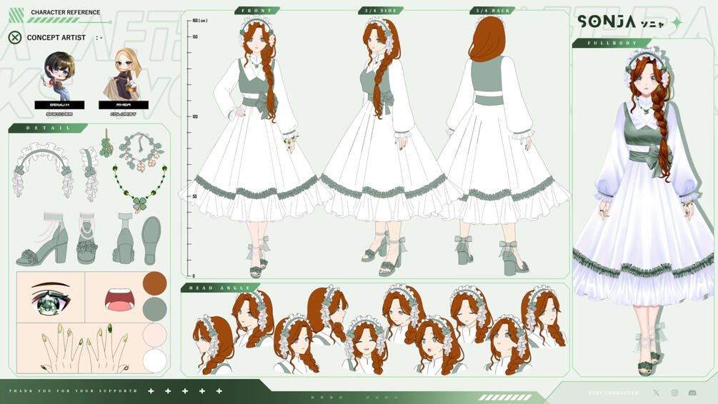The height and width of the screenshot is (404, 718).
Task: Pick the brown hair color swatch
Action: tap(155, 283)
